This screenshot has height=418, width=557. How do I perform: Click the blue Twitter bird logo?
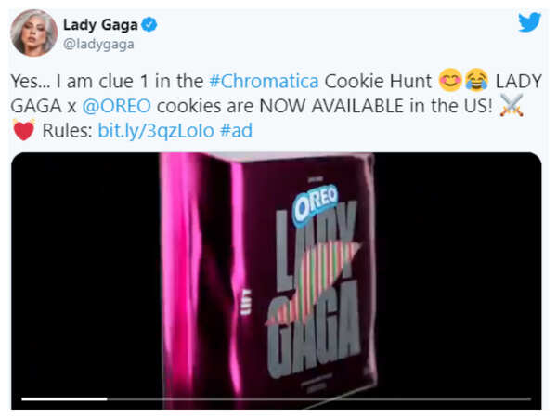(x=529, y=21)
